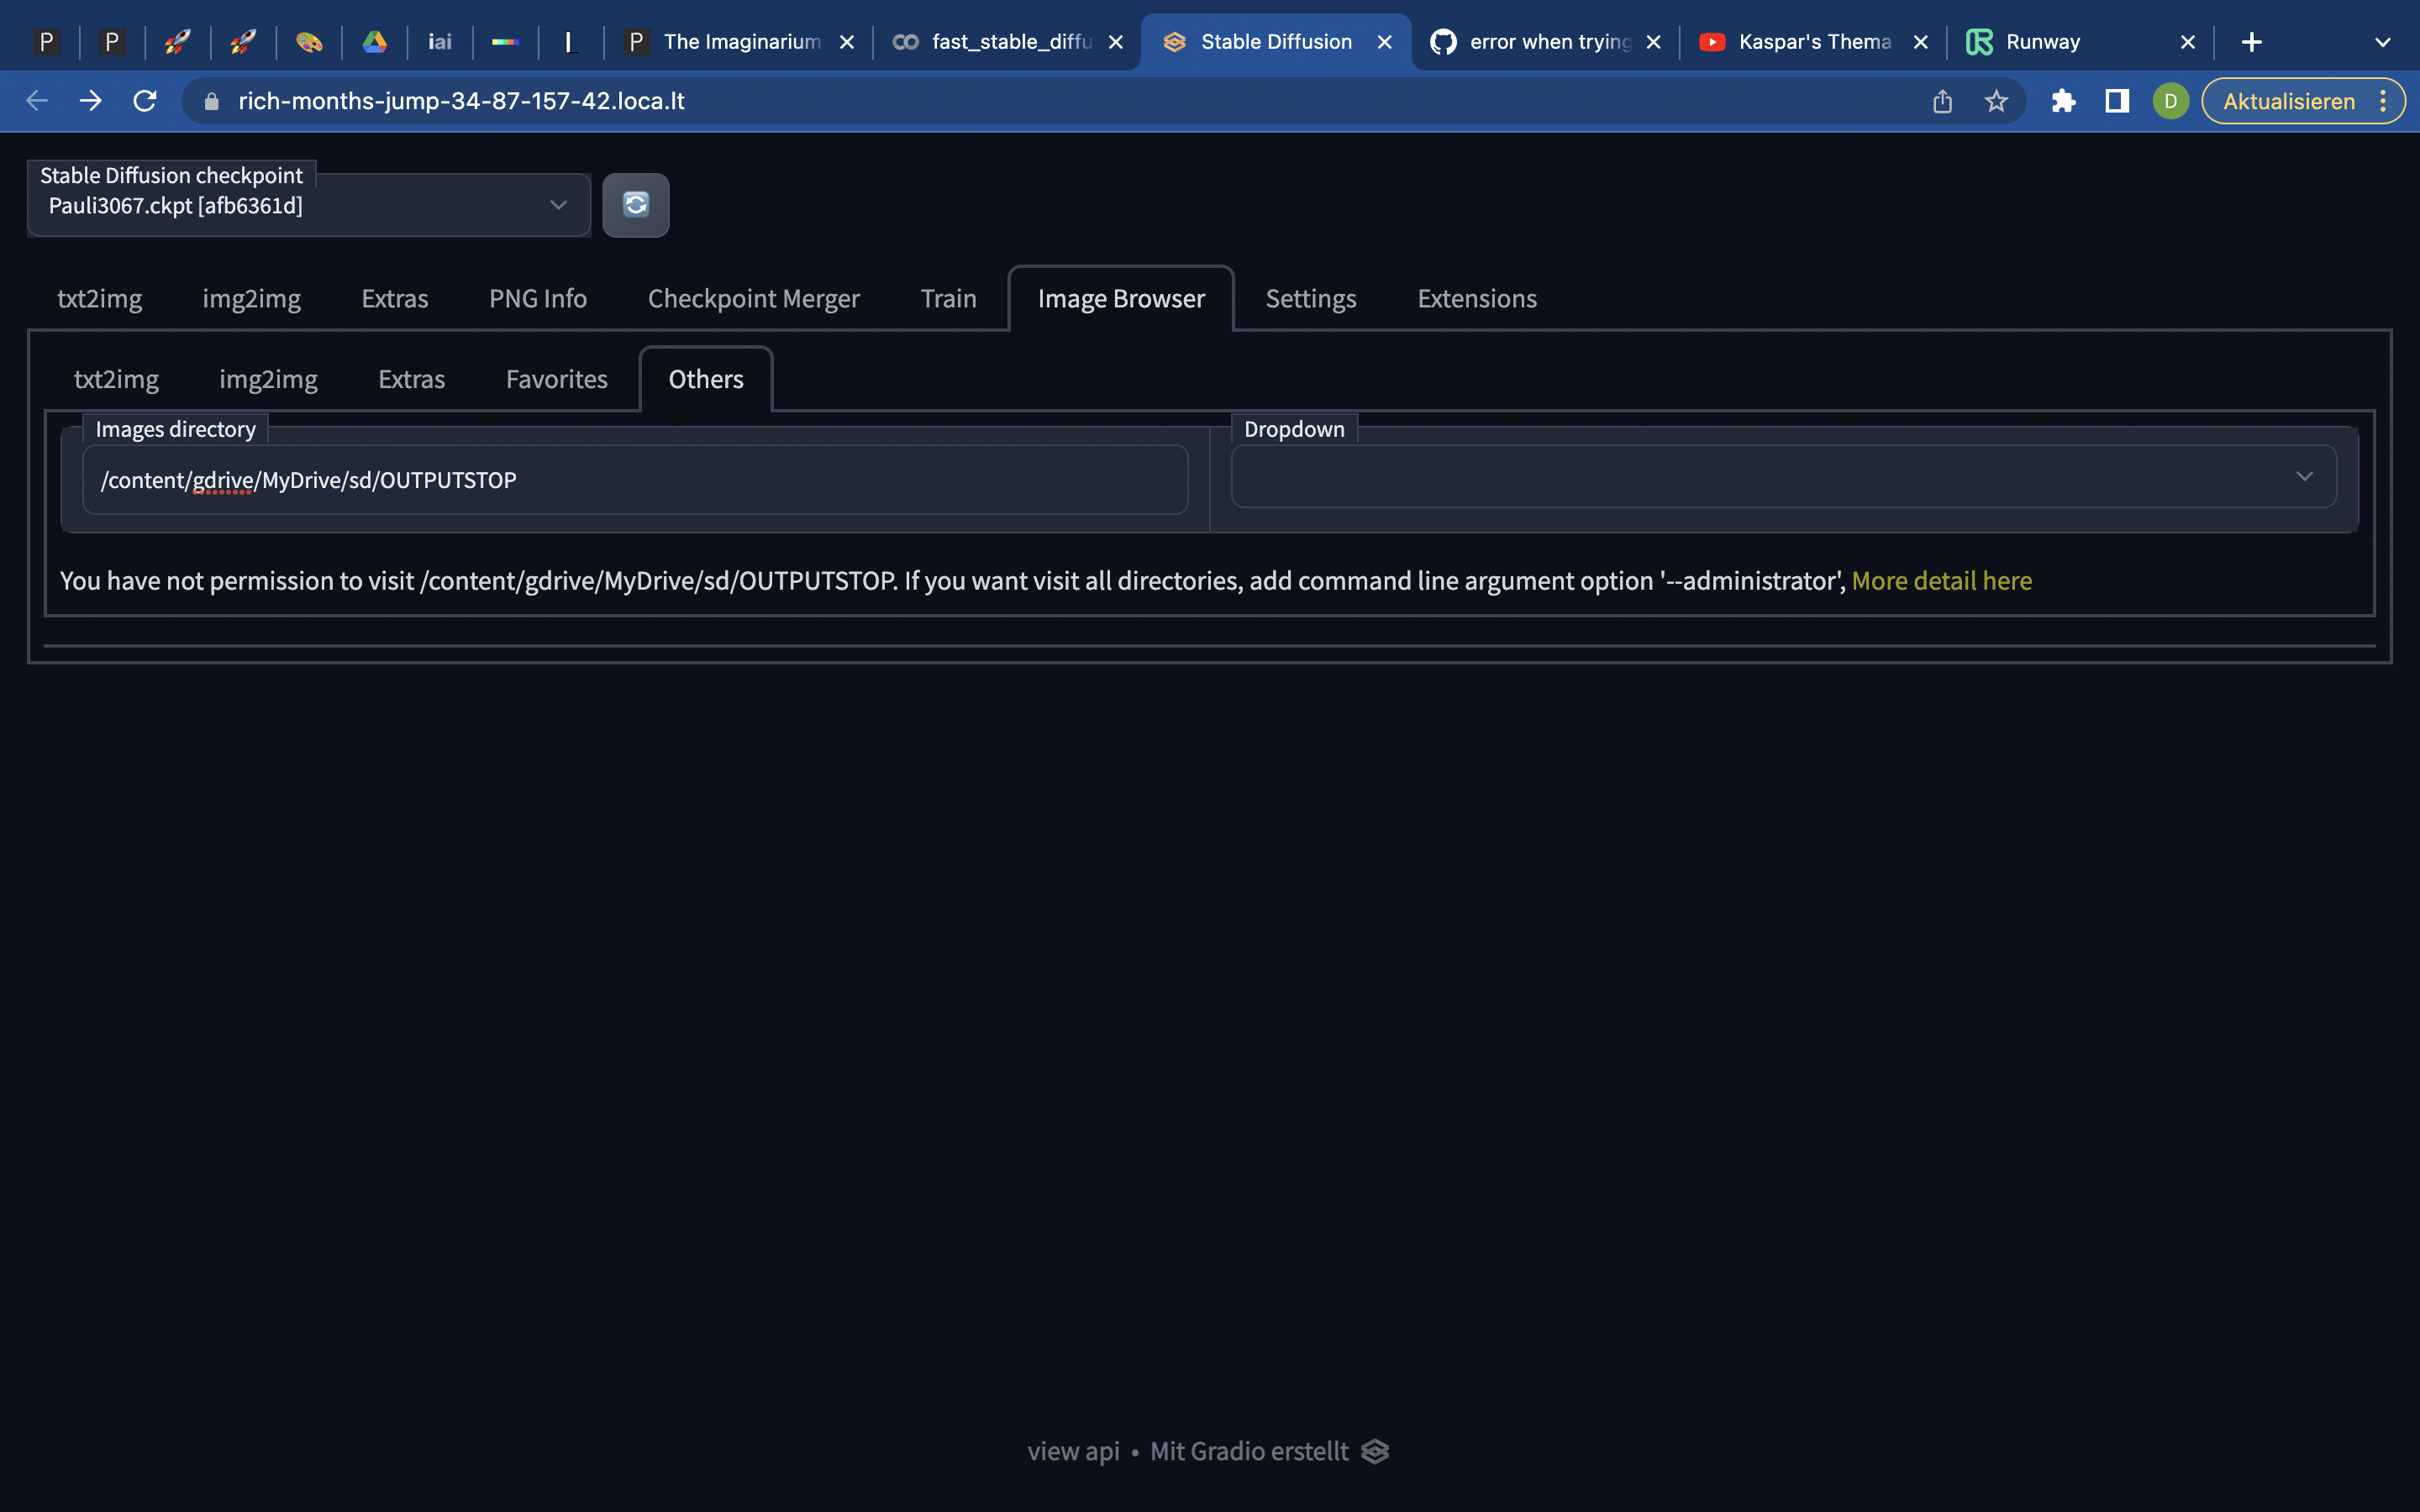Select the Favorites sub-tab
2420x1512 pixels.
click(557, 379)
